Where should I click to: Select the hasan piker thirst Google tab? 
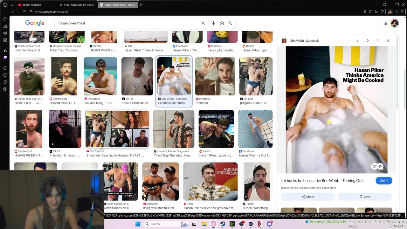coord(118,5)
